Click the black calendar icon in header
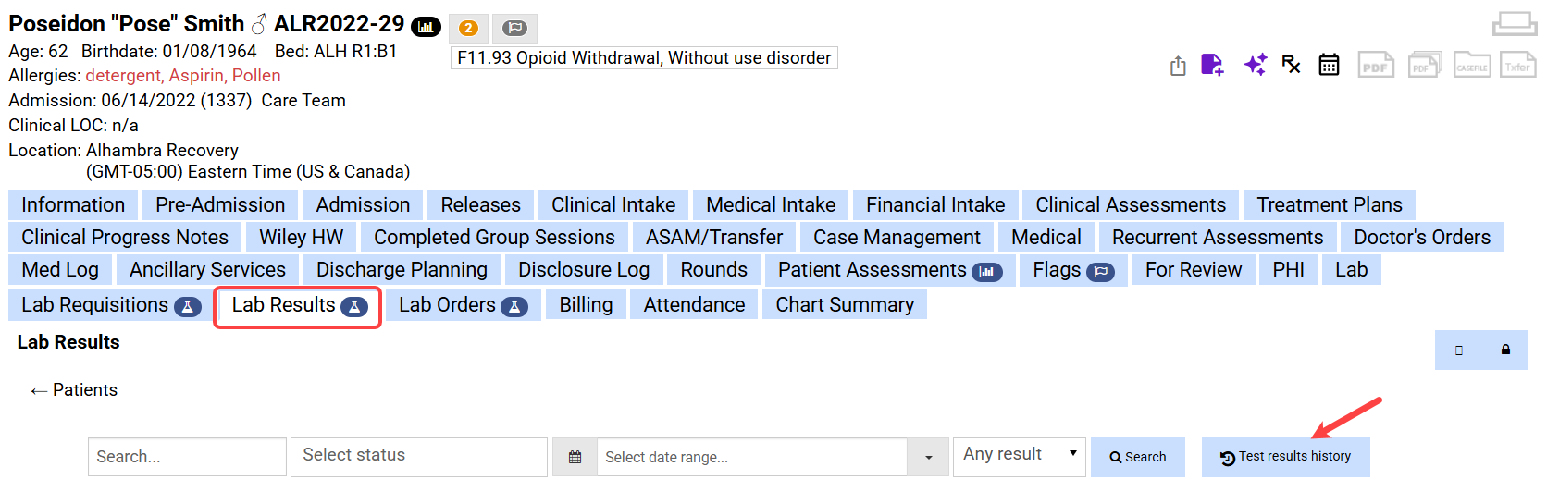1547x492 pixels. [x=1329, y=65]
